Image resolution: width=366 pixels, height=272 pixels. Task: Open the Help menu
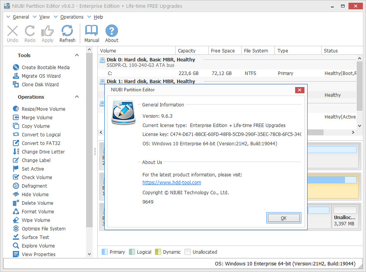click(98, 17)
